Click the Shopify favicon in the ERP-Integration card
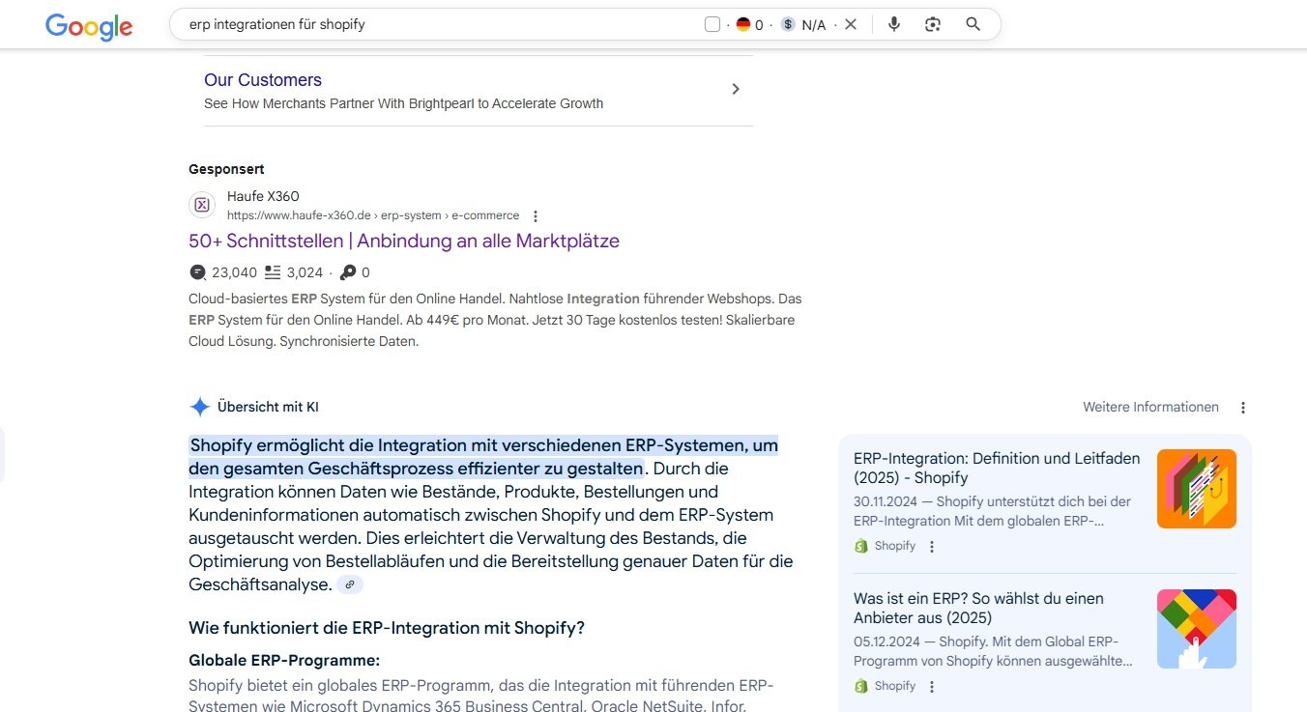The width and height of the screenshot is (1307, 712). click(x=861, y=546)
